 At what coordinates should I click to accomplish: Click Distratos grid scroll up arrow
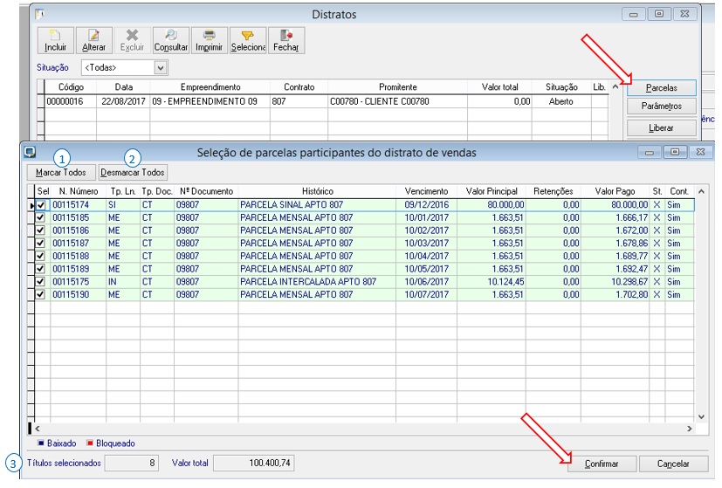[615, 87]
